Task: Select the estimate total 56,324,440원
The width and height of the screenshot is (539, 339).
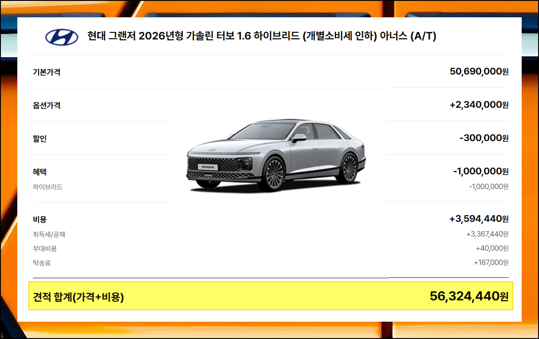Action: coord(469,296)
